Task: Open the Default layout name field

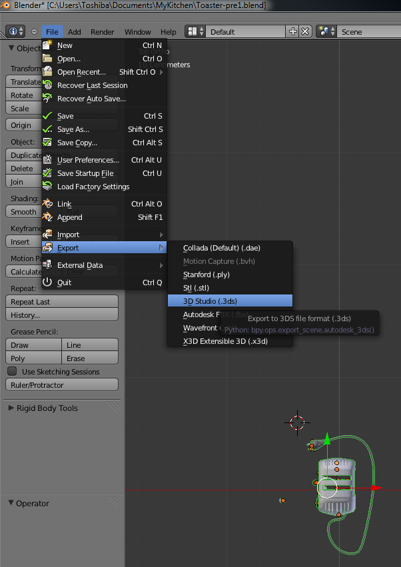Action: pyautogui.click(x=246, y=32)
